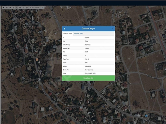Viewport: 166px width, 124px height.
Task: Click the blue market marker at bottom right
Action: click(x=146, y=116)
